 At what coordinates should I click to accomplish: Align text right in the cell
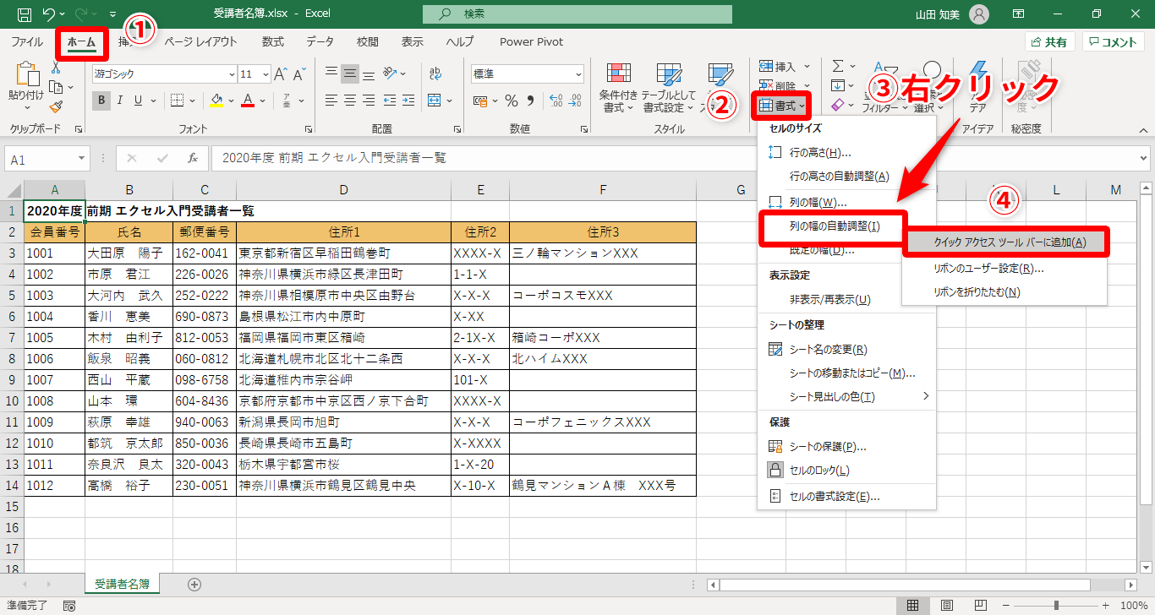(369, 101)
